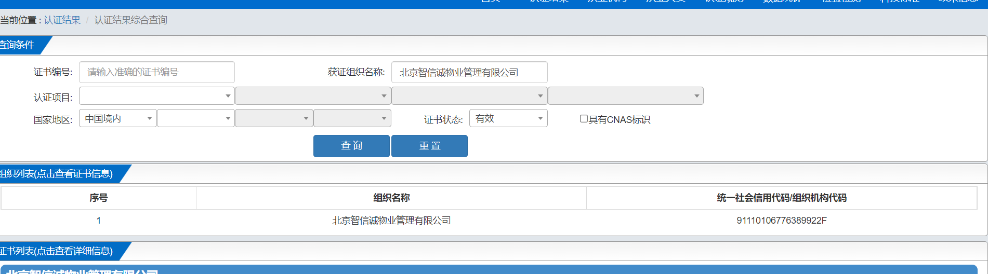Viewport: 988px width, 274px height.
Task: Click the 认证结果综合查询 breadcrumb text
Action: click(x=130, y=20)
